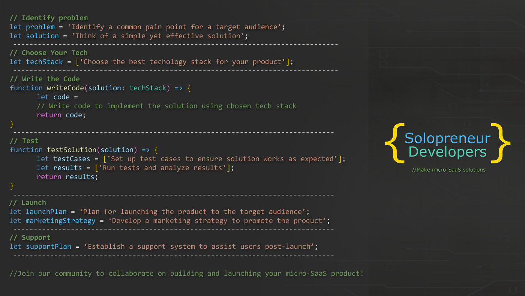Screen dimensions: 525x296
Task: Click the '// Support' comment heading
Action: tap(30, 238)
